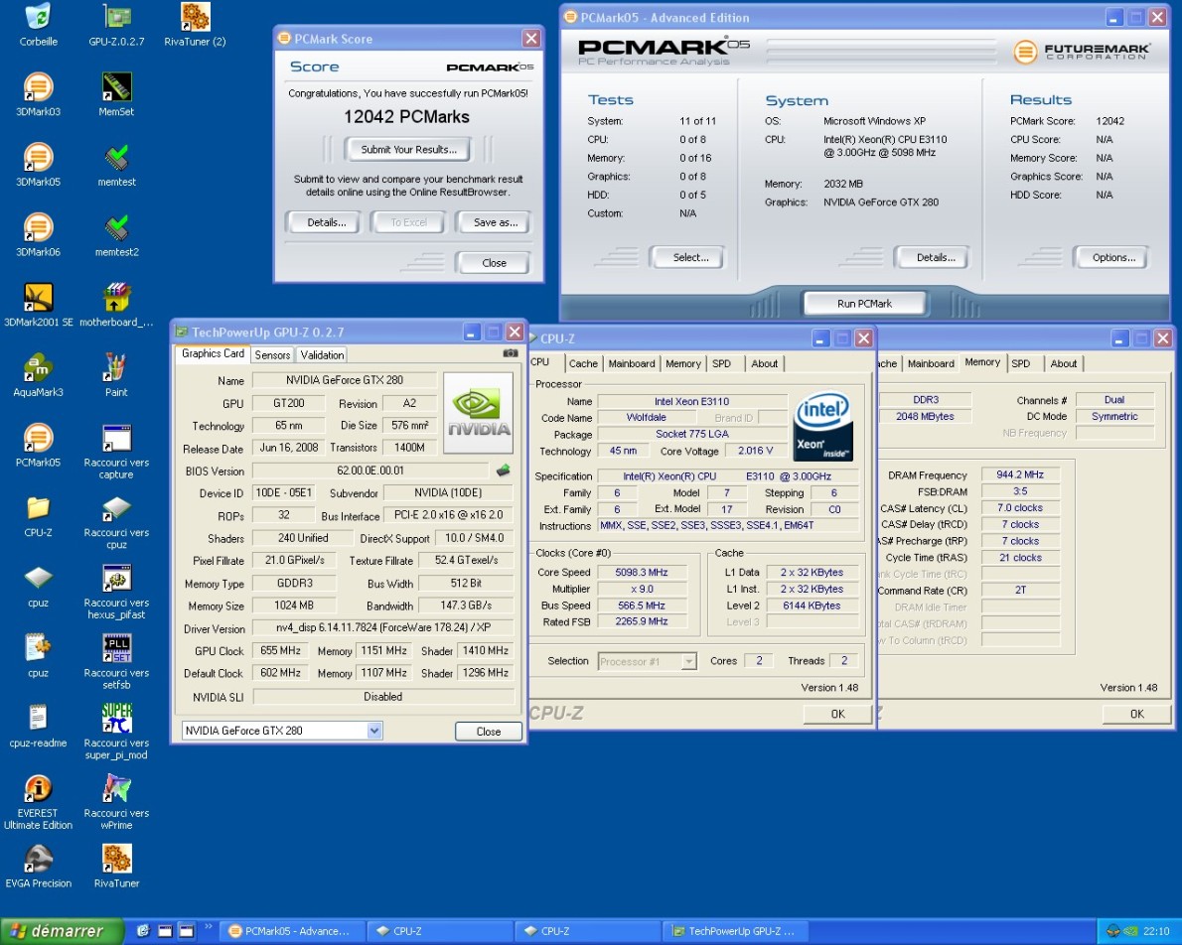Open the memtest desktop icon
The width and height of the screenshot is (1182, 945).
tap(116, 164)
